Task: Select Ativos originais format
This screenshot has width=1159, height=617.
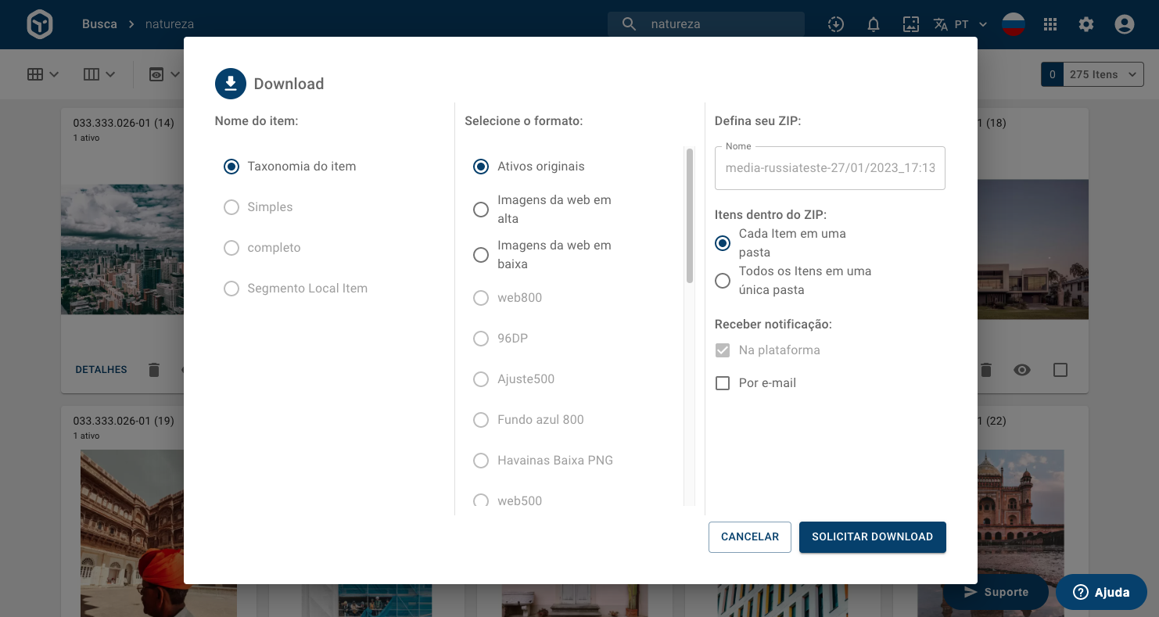Action: pos(481,167)
